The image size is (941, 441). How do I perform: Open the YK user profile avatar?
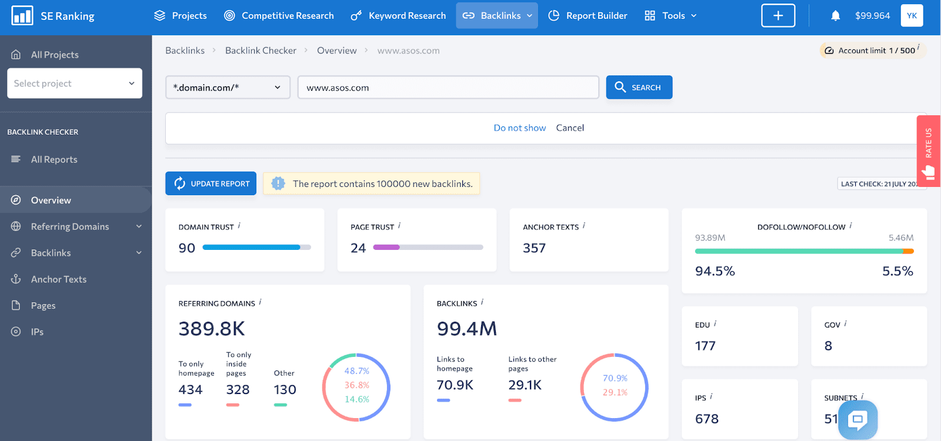pyautogui.click(x=912, y=16)
